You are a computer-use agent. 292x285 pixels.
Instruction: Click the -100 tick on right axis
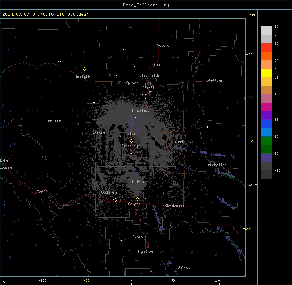point(248,228)
